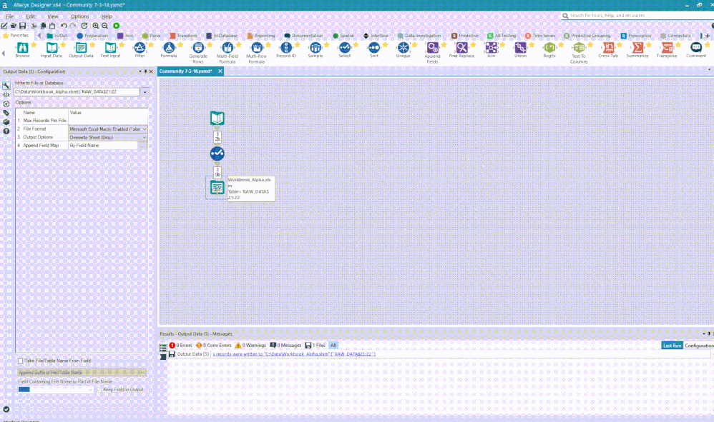Viewport: 714px width, 422px height.
Task: Toggle Keep Field in Output checkbox
Action: coord(99,390)
